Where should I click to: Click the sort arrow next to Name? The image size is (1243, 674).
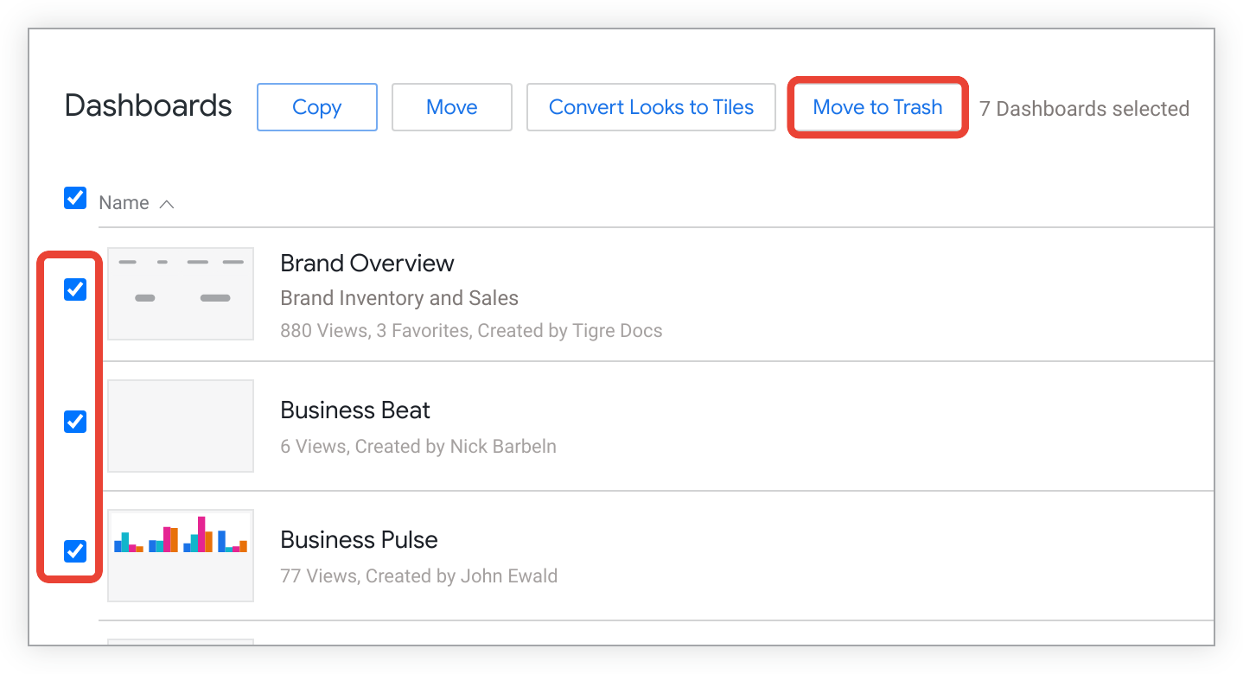(167, 204)
